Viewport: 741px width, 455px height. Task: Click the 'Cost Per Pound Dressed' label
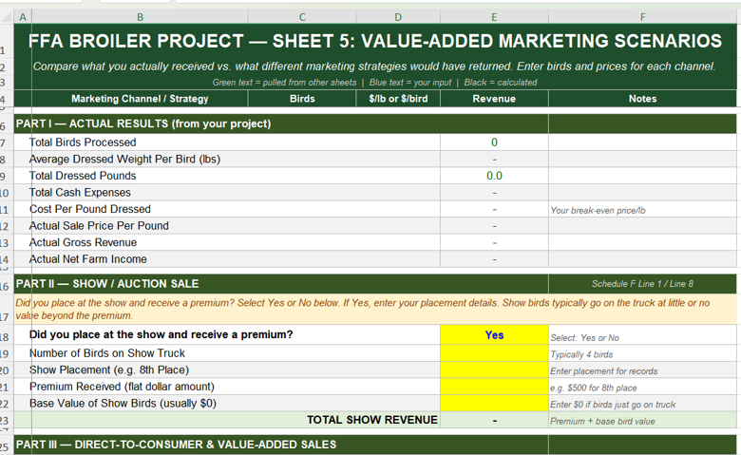point(90,209)
